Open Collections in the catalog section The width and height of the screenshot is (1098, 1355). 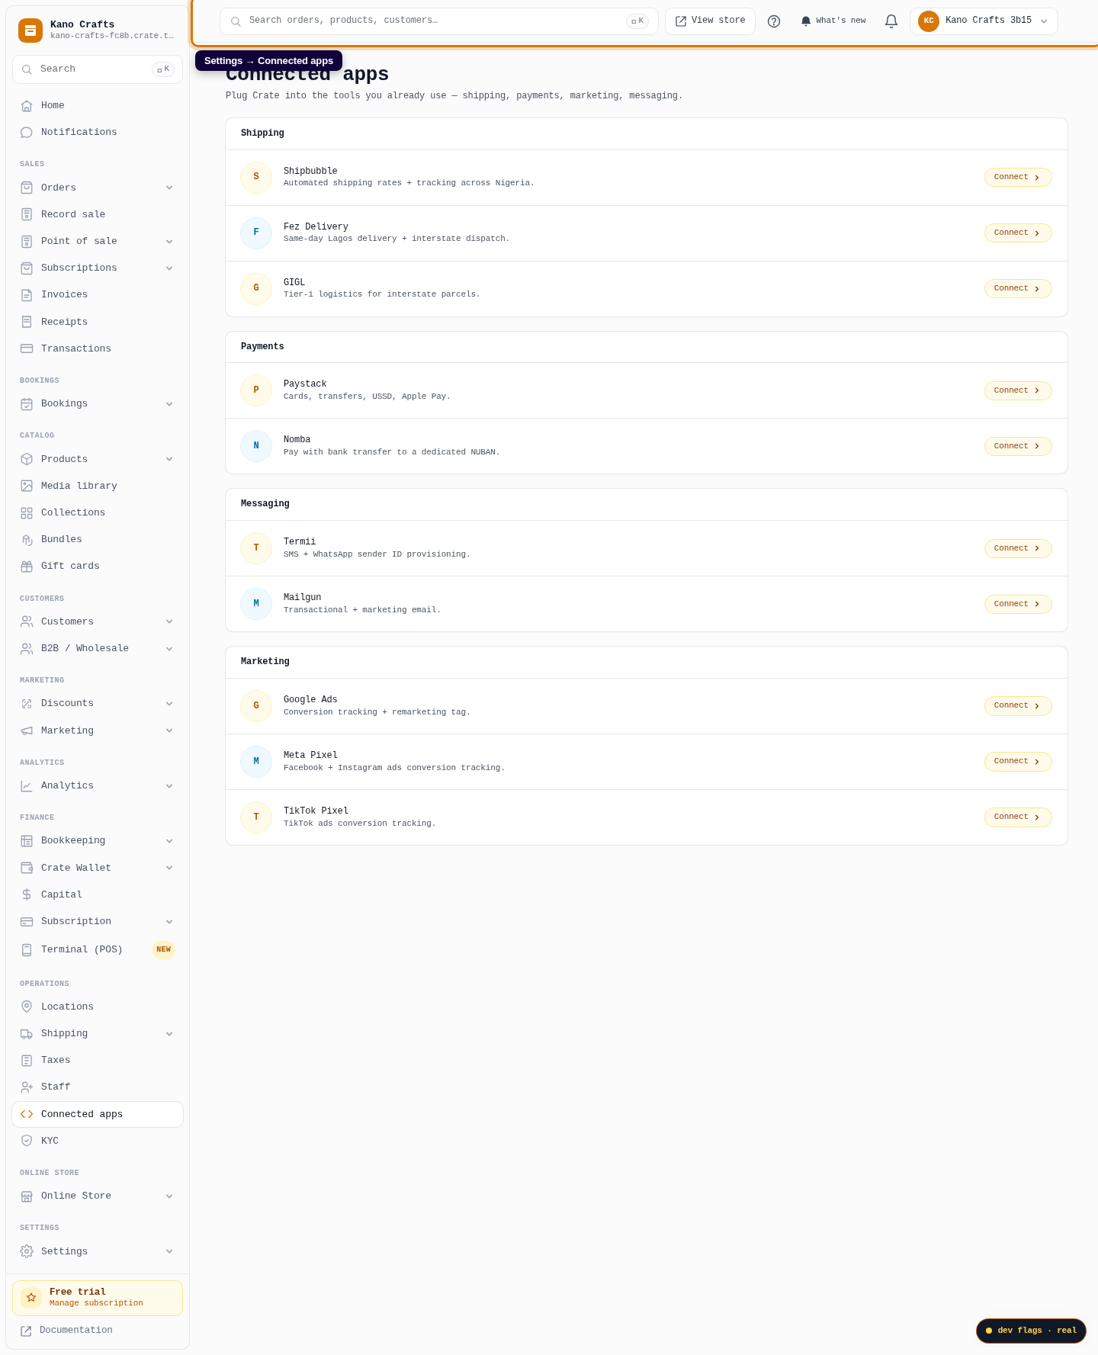pyautogui.click(x=98, y=513)
